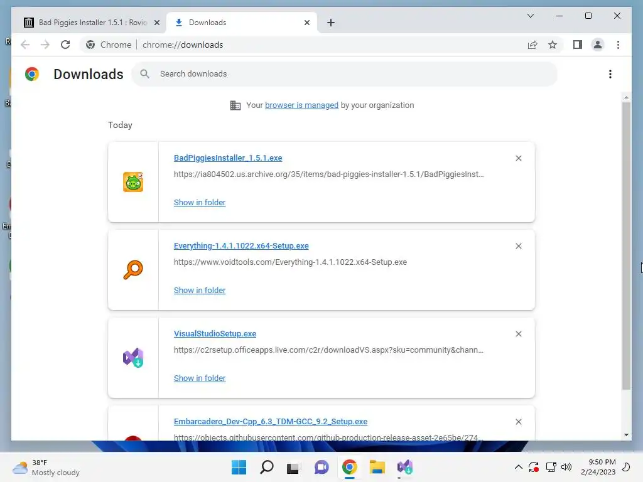Open the Windows Start menu
Screen dimensions: 643x482
(239, 467)
